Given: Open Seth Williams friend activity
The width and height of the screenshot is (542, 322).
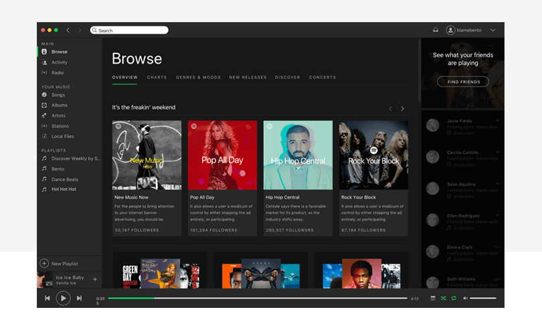Looking at the screenshot, I should point(463,282).
